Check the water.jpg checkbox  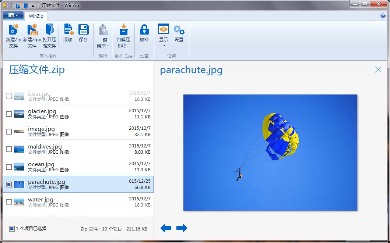coord(9,202)
